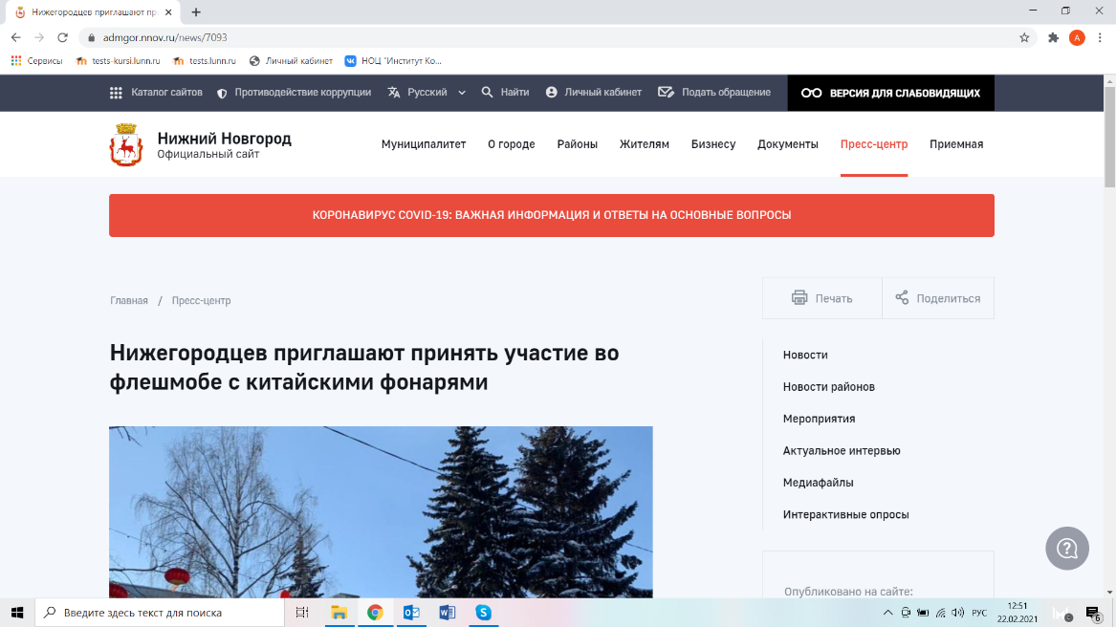Open the Chrome extensions puzzle menu

(1053, 38)
